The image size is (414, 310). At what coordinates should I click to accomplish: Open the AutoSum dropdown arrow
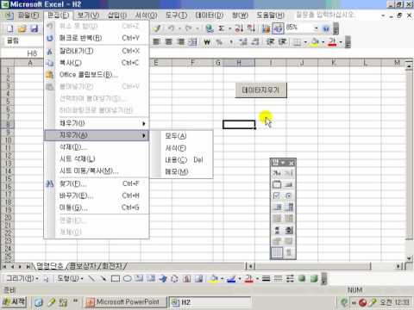tap(229, 28)
